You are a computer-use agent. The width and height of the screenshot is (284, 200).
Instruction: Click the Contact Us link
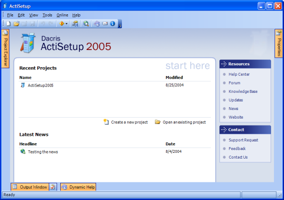(x=238, y=157)
